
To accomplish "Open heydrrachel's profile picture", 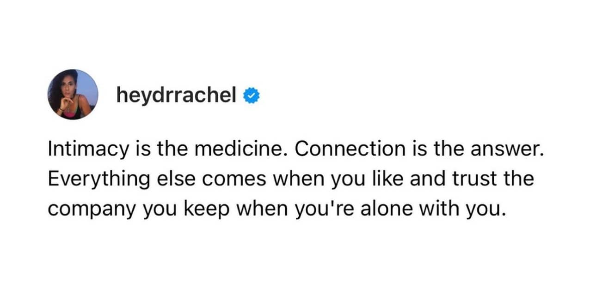I will click(x=73, y=95).
